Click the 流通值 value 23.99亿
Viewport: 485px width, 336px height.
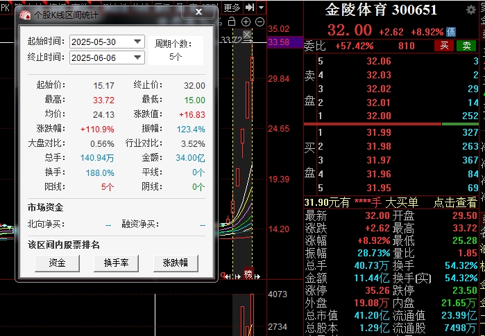click(x=459, y=315)
